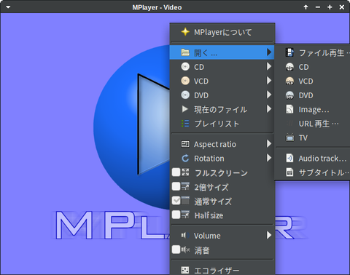
Task: Click the Aspect ratio icon
Action: 185,144
